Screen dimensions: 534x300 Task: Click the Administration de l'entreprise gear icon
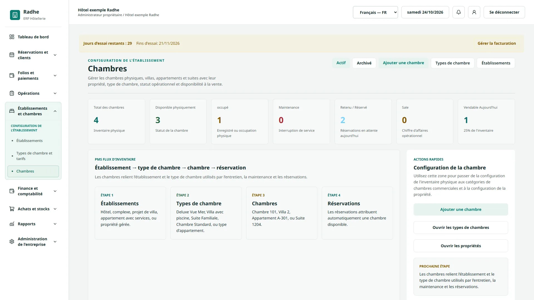point(12,242)
